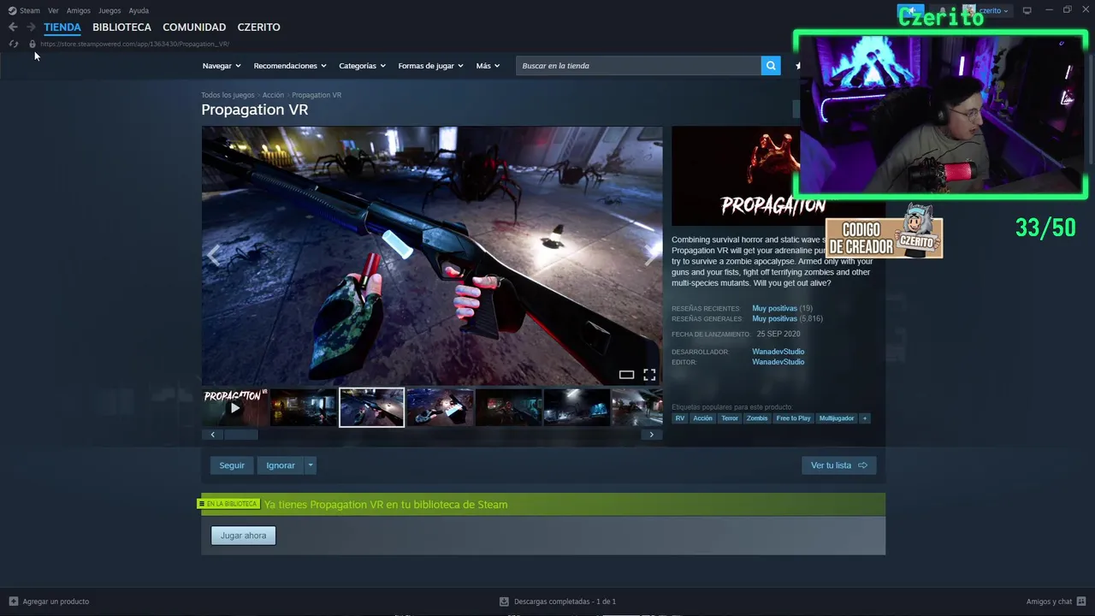
Task: Go back with the browser back arrow
Action: pos(13,27)
